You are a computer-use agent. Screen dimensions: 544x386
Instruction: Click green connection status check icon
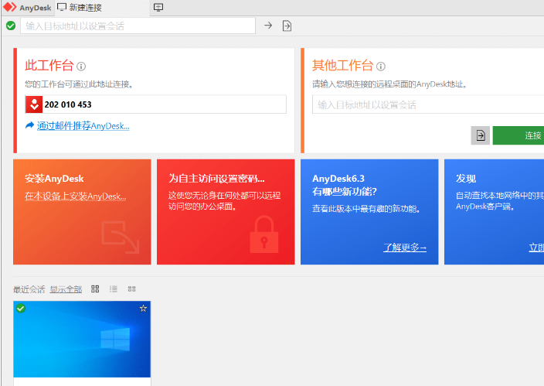click(x=11, y=26)
